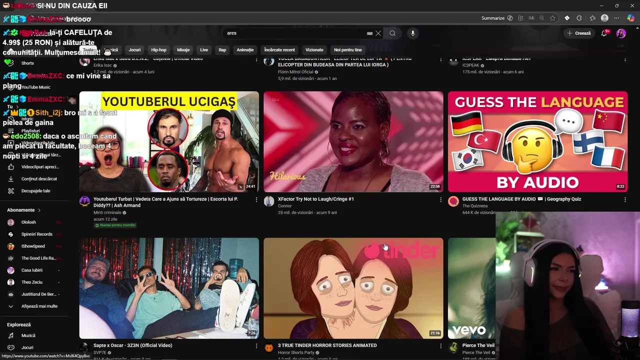Click the tag-shaped extension icon in toolbar

pos(567,18)
